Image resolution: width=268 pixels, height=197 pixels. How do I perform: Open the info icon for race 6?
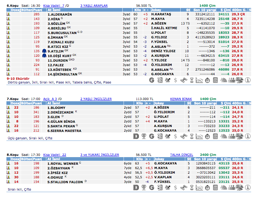(248, 80)
